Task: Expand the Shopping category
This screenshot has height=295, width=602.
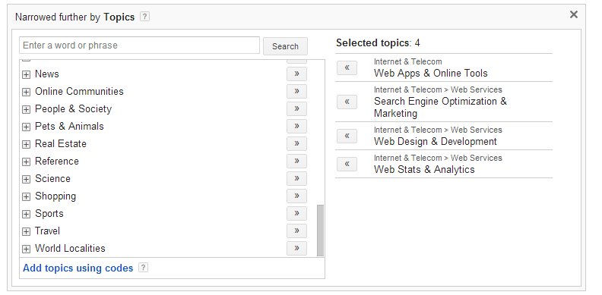Action: click(x=26, y=196)
